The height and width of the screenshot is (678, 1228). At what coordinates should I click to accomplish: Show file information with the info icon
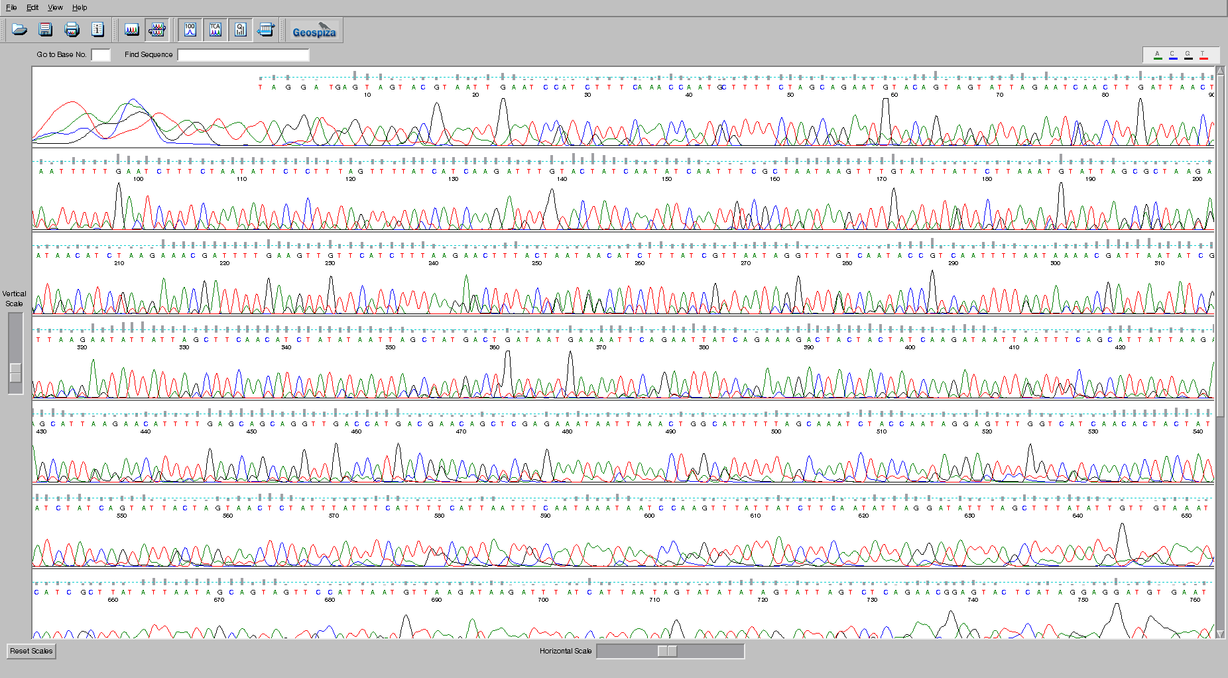click(x=97, y=30)
